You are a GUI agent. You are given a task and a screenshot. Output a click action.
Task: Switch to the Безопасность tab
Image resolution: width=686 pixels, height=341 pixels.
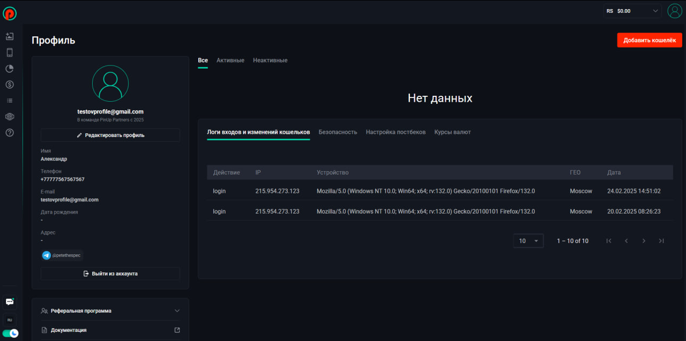tap(338, 132)
